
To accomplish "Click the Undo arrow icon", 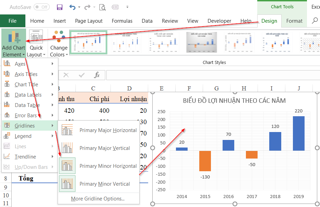I will pyautogui.click(x=72, y=7).
